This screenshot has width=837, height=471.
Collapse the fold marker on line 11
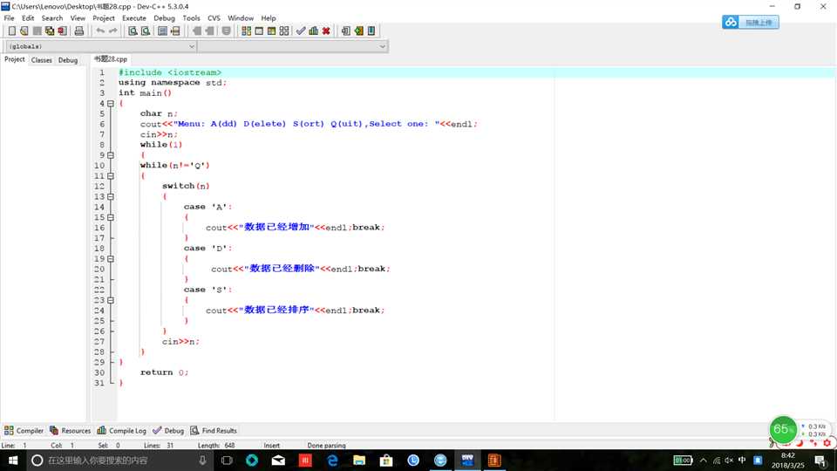[x=111, y=175]
